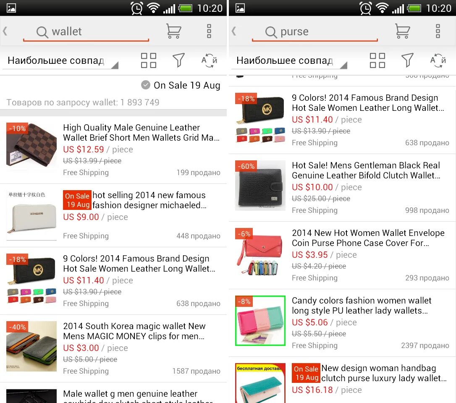Open the South Korea magic wallet thumbnail
This screenshot has width=456, height=403.
tap(31, 346)
